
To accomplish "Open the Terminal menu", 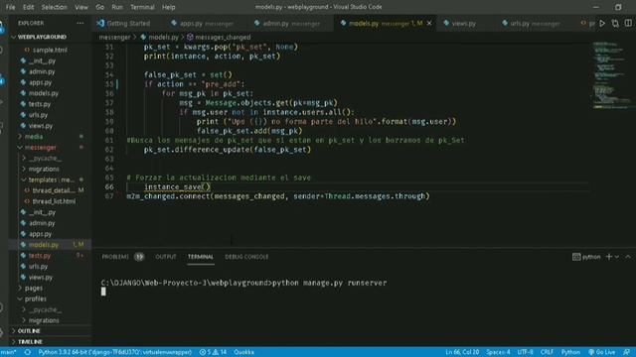I will pyautogui.click(x=142, y=7).
